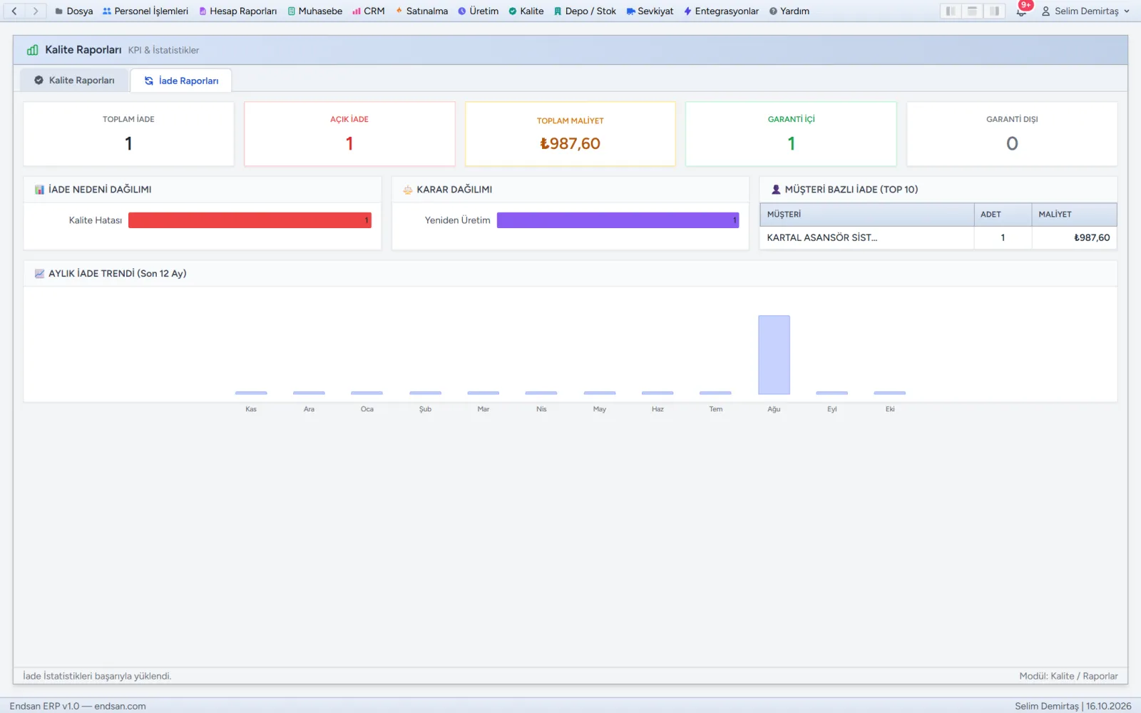The image size is (1141, 713).
Task: Sort by the Maliyet column header
Action: (1074, 215)
